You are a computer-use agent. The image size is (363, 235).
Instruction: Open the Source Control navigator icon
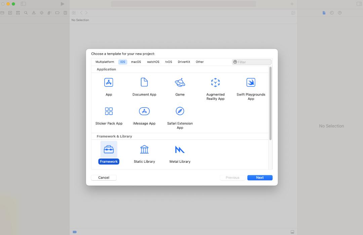pyautogui.click(x=10, y=13)
